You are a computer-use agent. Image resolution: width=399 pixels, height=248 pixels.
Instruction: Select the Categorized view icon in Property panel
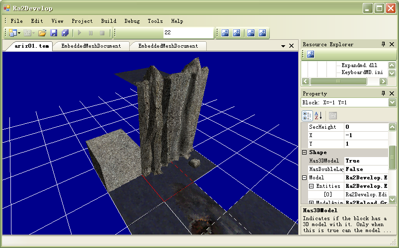point(308,115)
